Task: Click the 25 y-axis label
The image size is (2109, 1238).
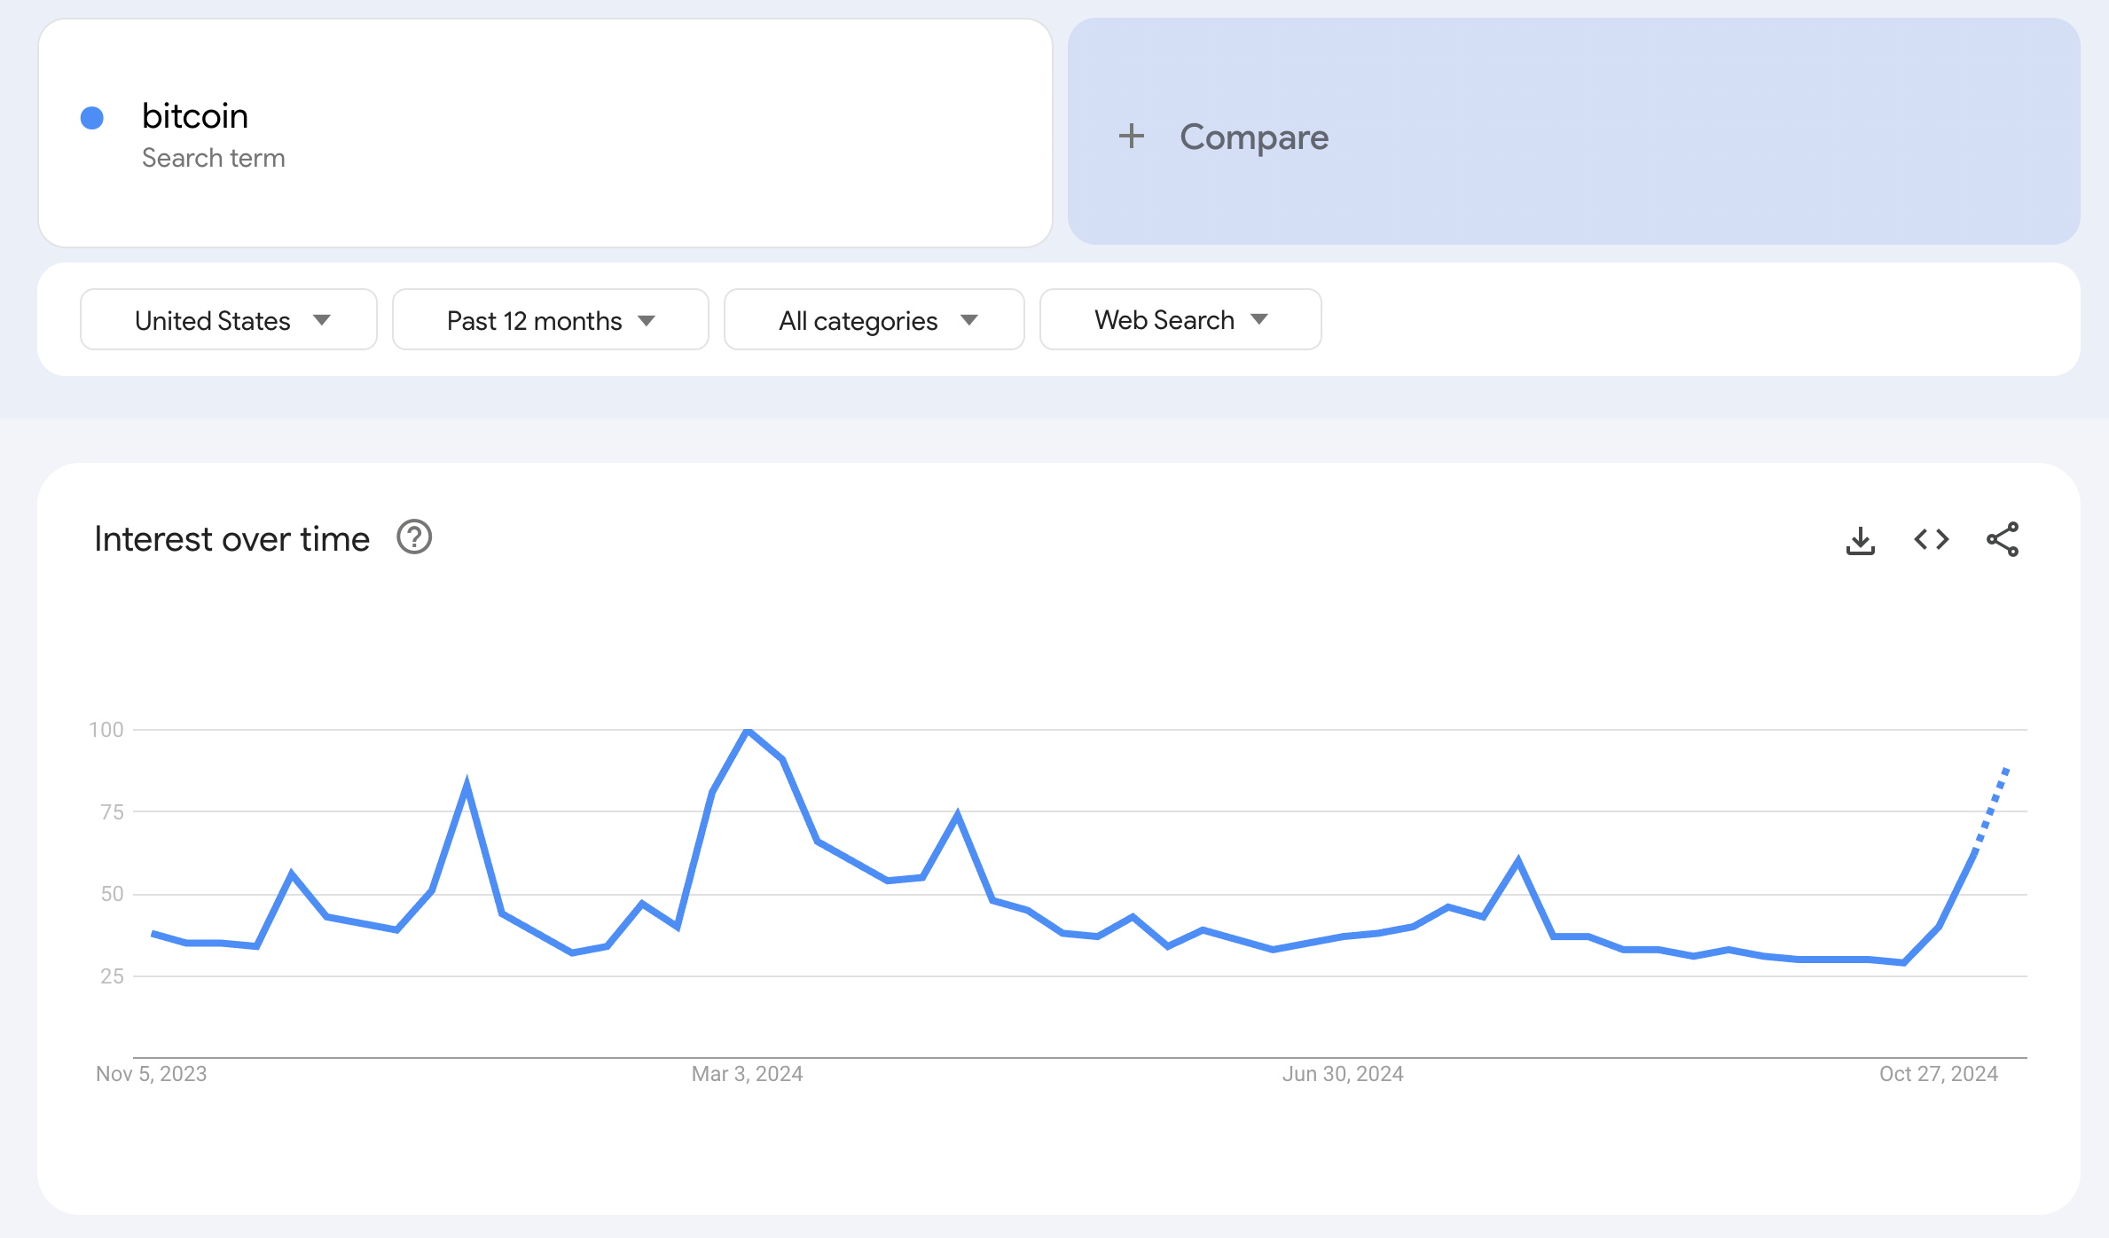Action: (x=112, y=976)
